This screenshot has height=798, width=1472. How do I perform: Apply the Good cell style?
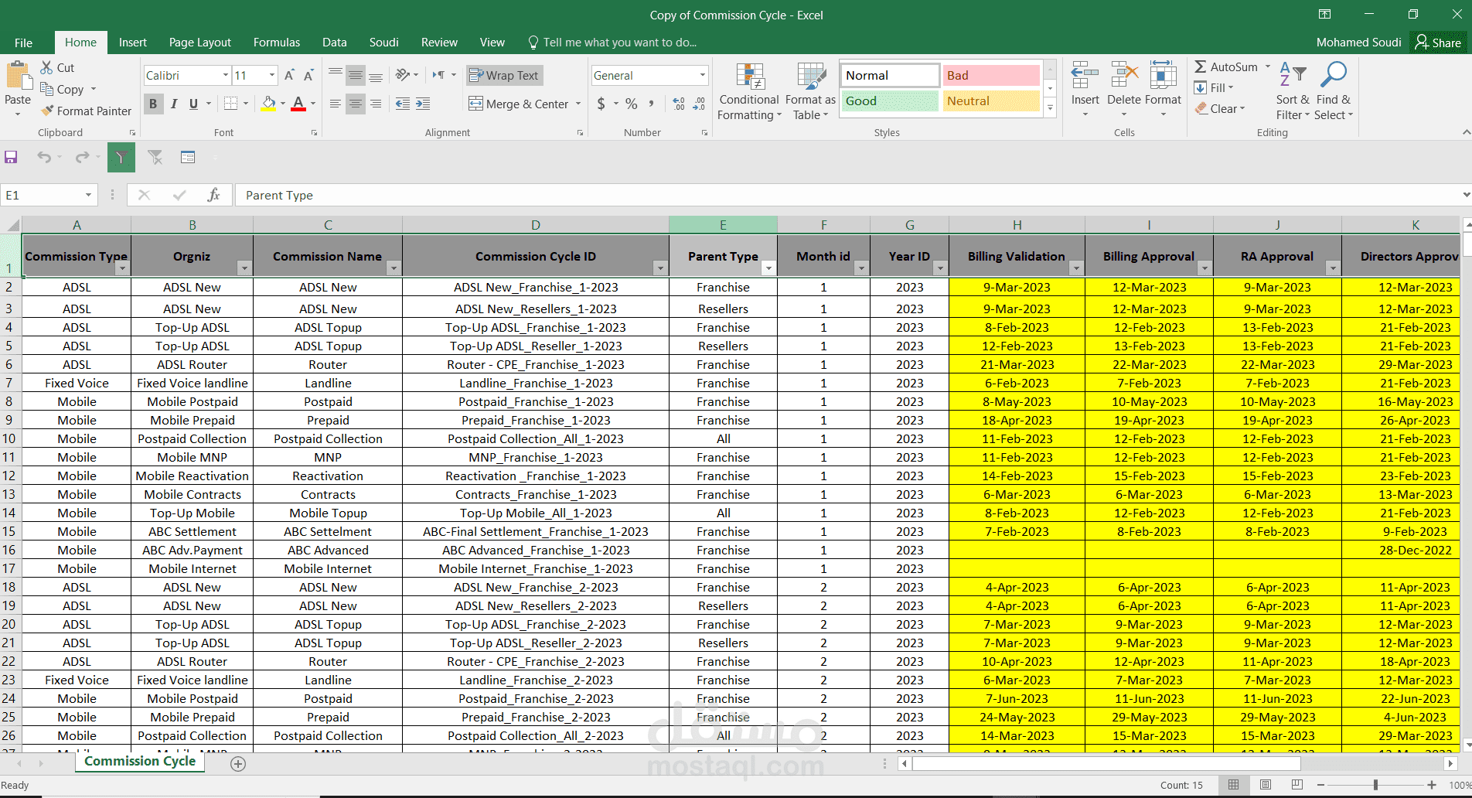[889, 101]
